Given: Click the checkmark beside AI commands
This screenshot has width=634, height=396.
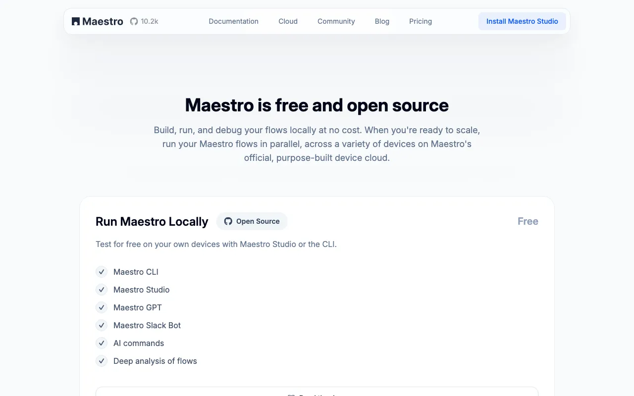Looking at the screenshot, I should point(102,343).
